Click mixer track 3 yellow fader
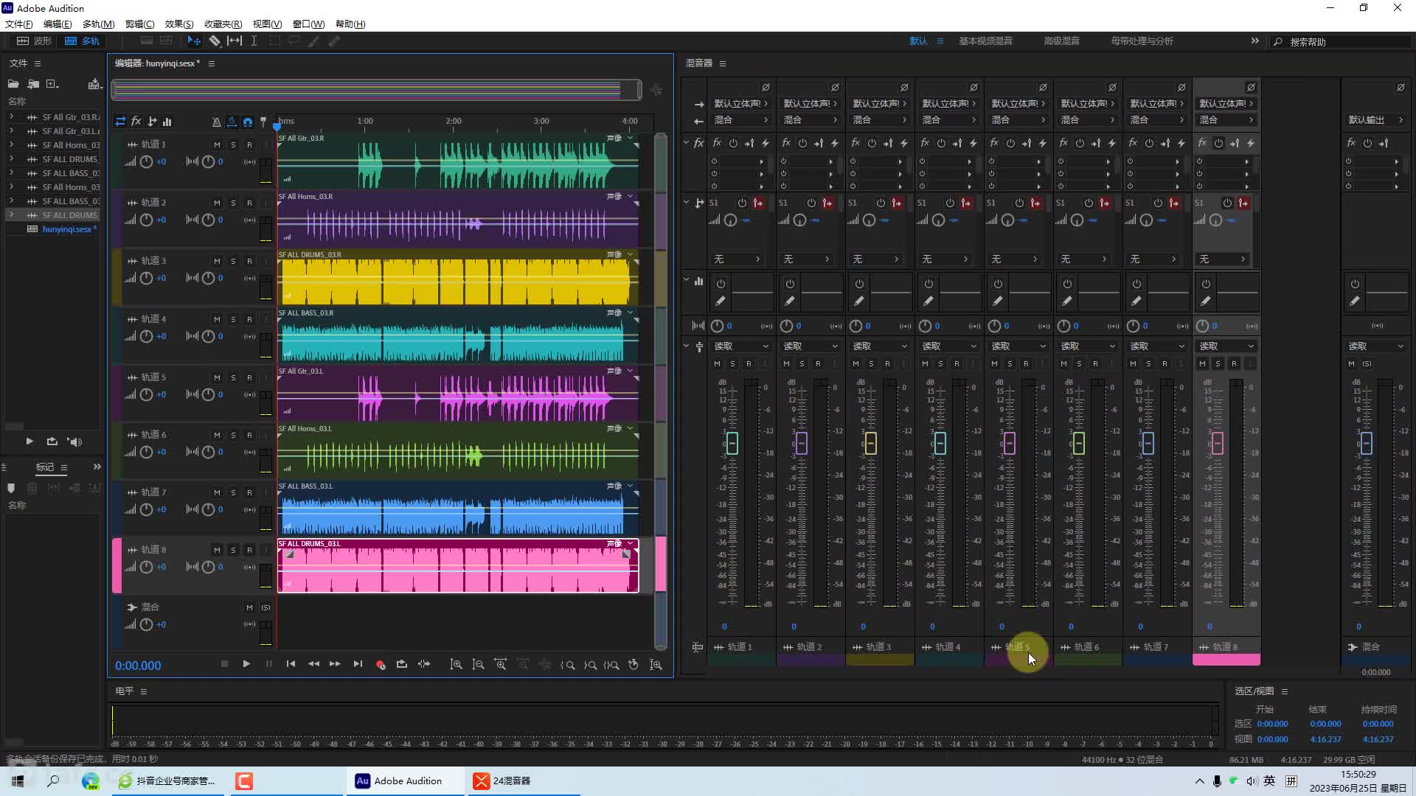 pyautogui.click(x=870, y=443)
